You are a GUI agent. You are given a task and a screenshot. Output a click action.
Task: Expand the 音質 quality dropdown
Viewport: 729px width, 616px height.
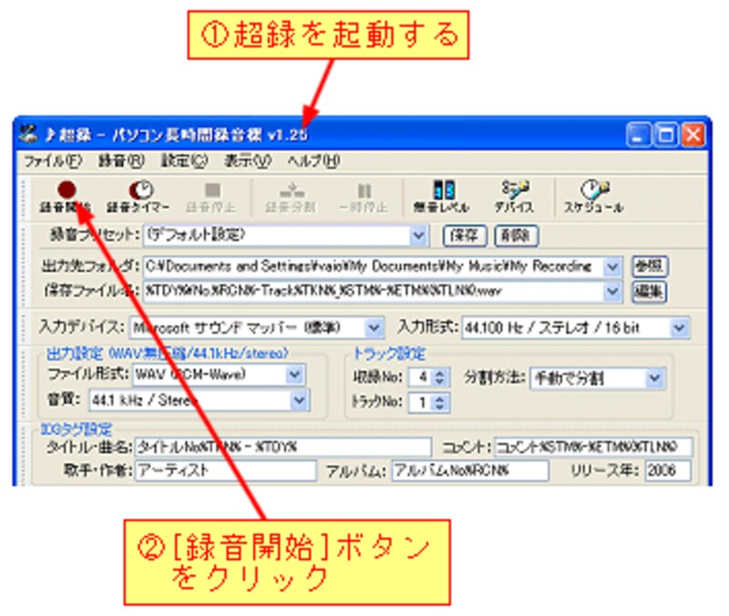(x=300, y=400)
